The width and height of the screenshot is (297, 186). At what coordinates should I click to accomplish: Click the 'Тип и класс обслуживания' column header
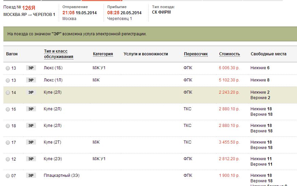(x=58, y=54)
